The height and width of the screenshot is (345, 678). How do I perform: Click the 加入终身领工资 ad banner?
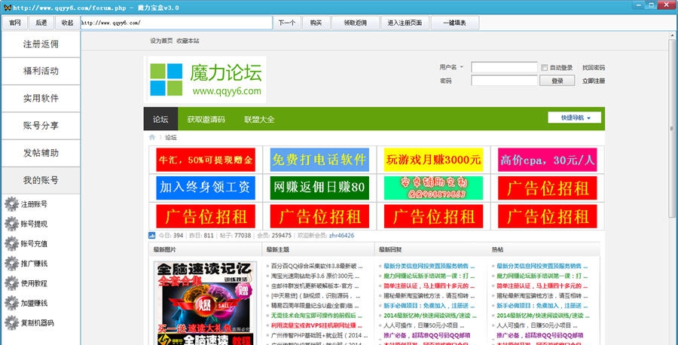pyautogui.click(x=206, y=188)
